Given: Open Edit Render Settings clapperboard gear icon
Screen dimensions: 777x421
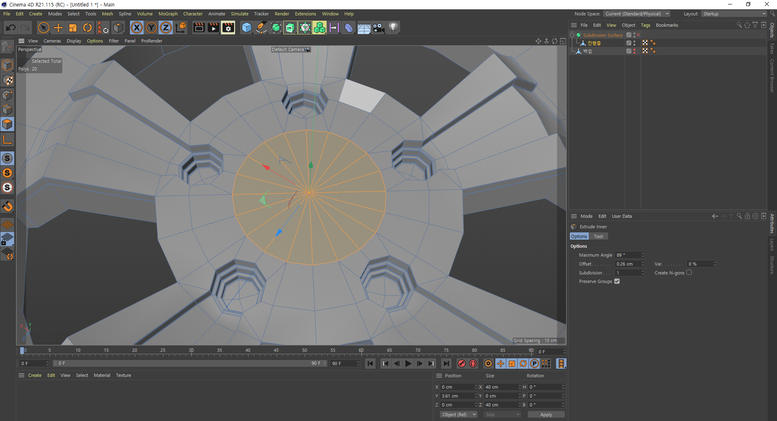Looking at the screenshot, I should click(228, 28).
